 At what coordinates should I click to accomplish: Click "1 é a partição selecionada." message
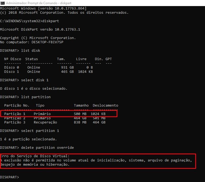[x=28, y=139]
